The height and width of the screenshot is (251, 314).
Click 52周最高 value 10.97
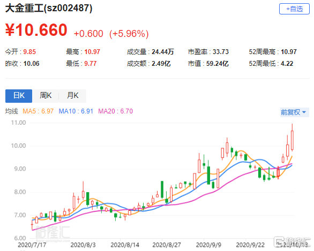(x=289, y=52)
